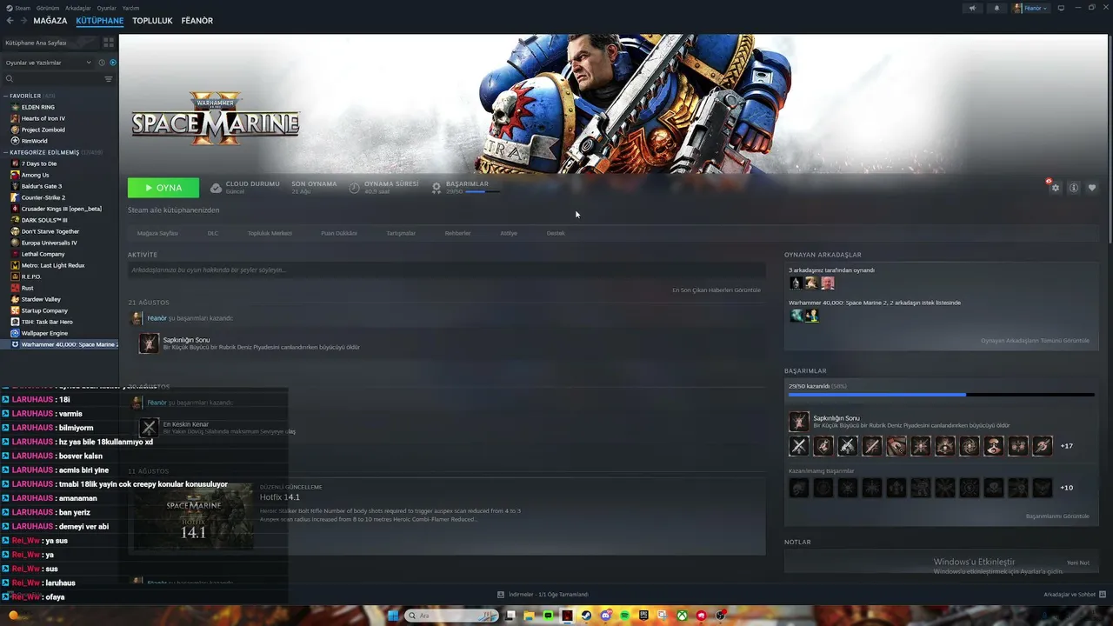
Task: Open the Oyunlar ve Yazılımlar filter dropdown
Action: (x=48, y=63)
